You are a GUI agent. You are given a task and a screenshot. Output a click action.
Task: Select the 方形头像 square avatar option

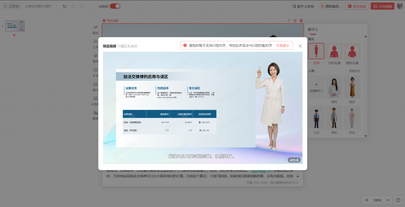click(335, 51)
